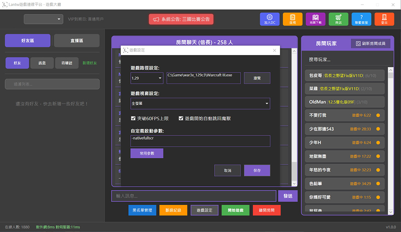Screen dimensions: 401x232
Task: Click the 刷新房間成員 refresh icon button
Action: point(371,43)
